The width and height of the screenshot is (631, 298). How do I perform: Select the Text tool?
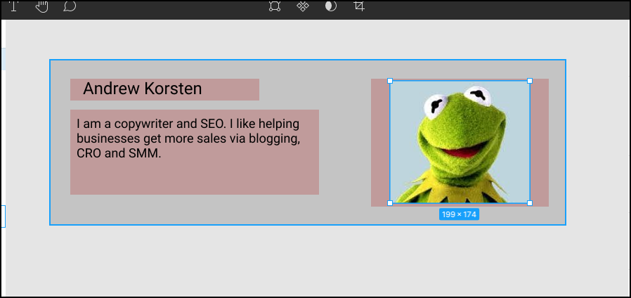pos(14,6)
